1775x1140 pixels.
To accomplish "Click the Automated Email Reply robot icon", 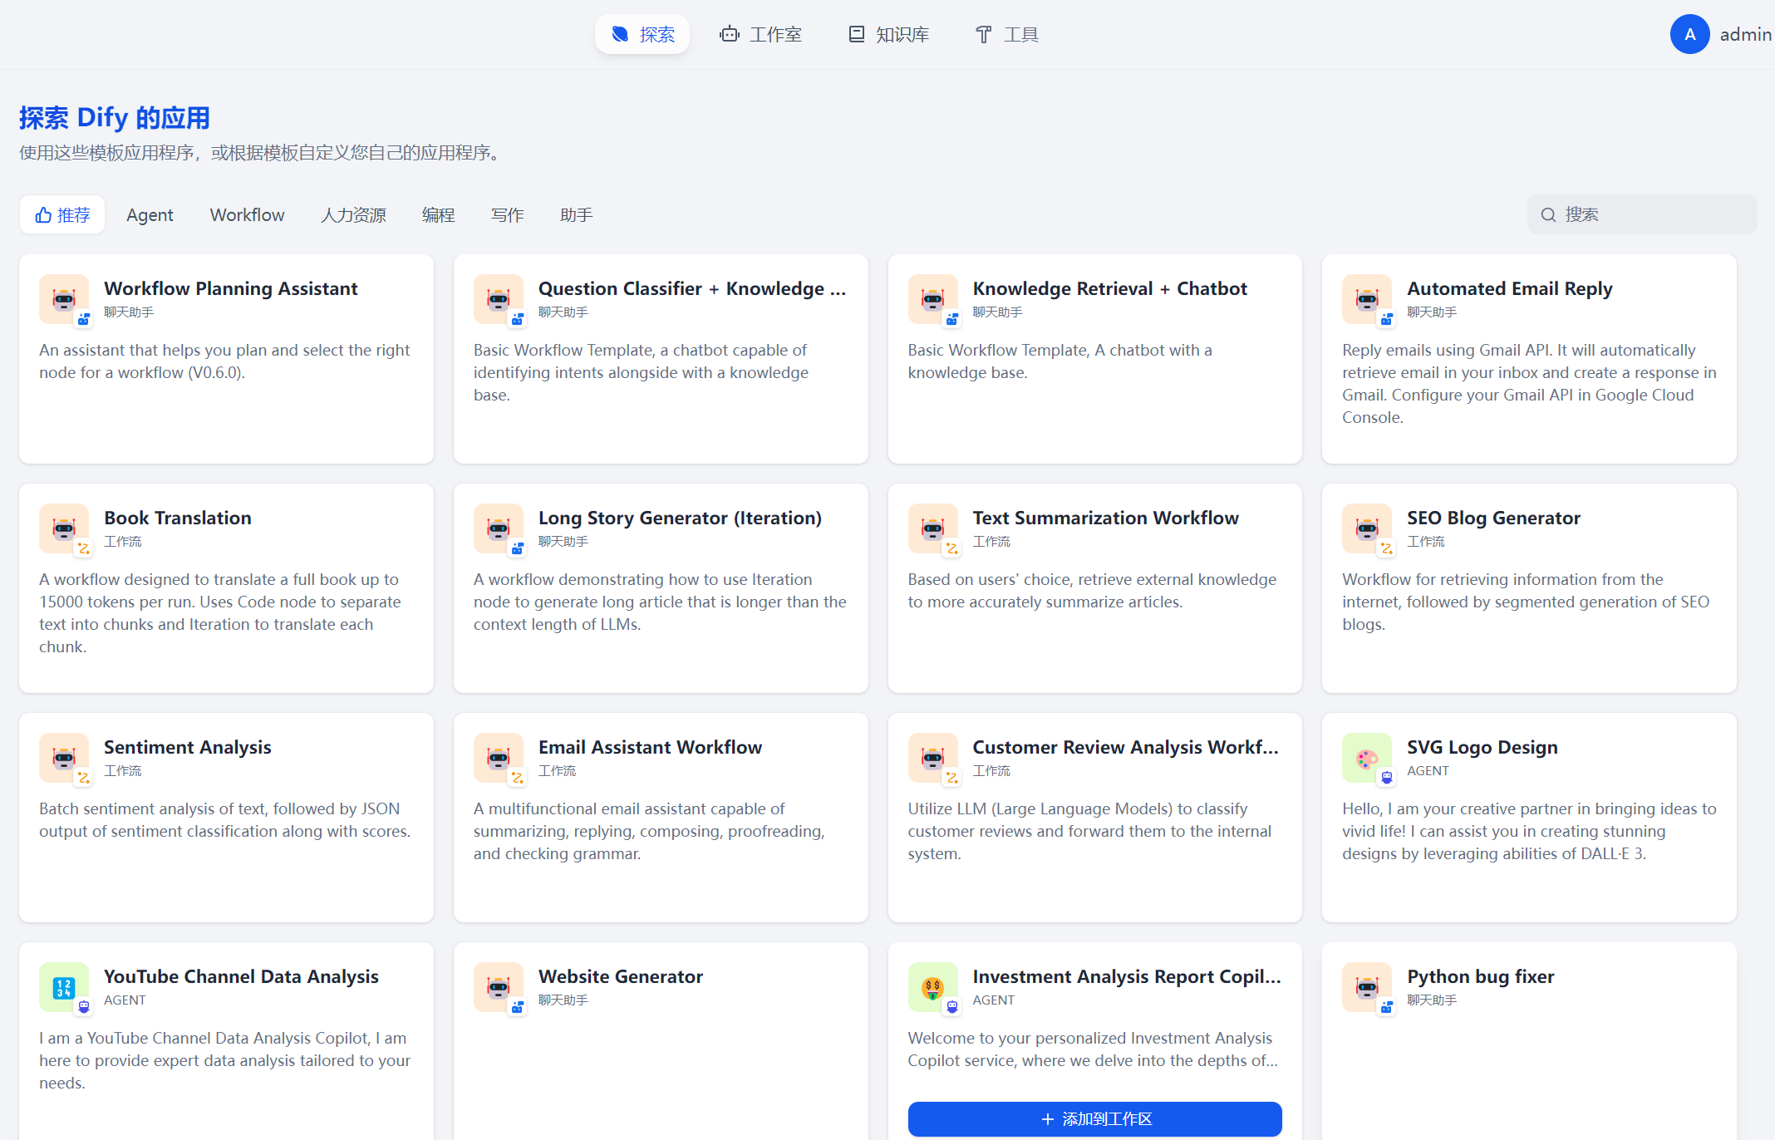I will pyautogui.click(x=1367, y=299).
